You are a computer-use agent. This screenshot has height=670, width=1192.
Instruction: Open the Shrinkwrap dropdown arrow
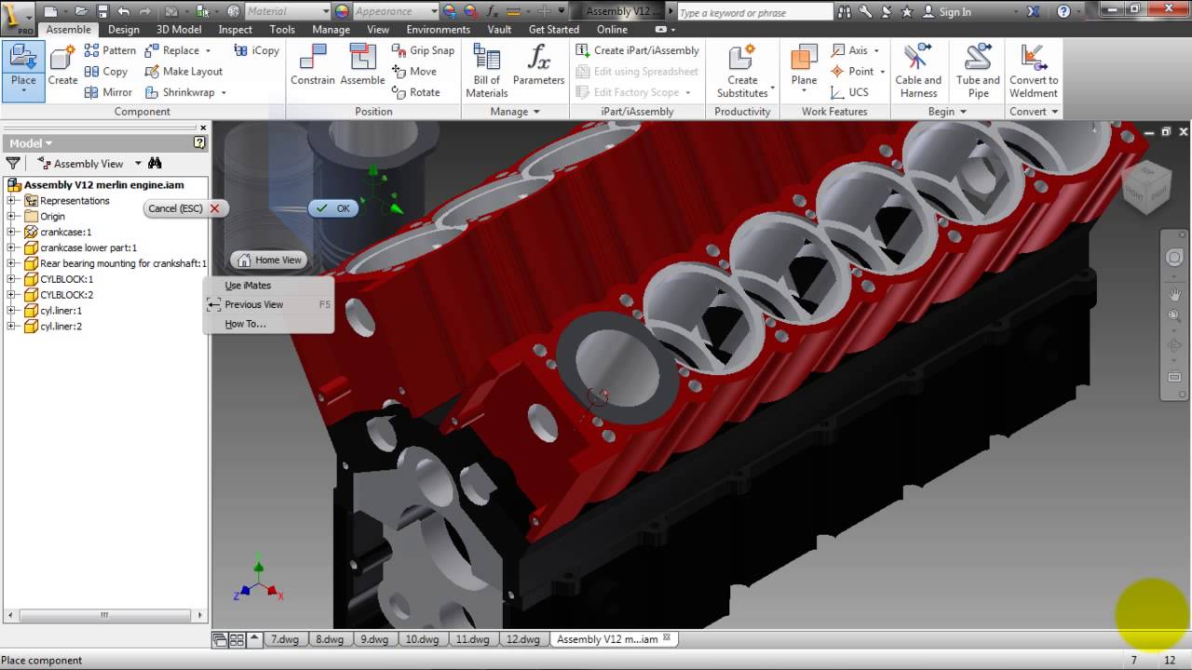click(223, 92)
